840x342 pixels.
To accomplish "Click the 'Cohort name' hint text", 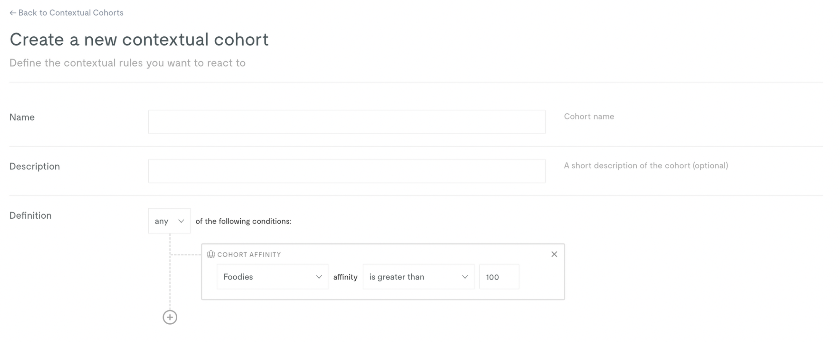I will pyautogui.click(x=589, y=117).
